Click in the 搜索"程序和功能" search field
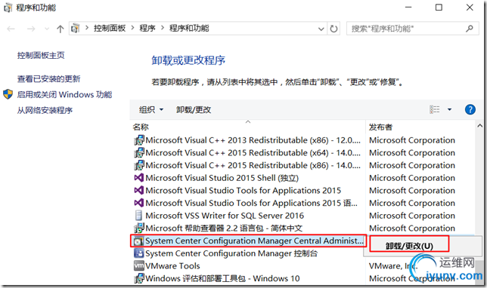 406,29
